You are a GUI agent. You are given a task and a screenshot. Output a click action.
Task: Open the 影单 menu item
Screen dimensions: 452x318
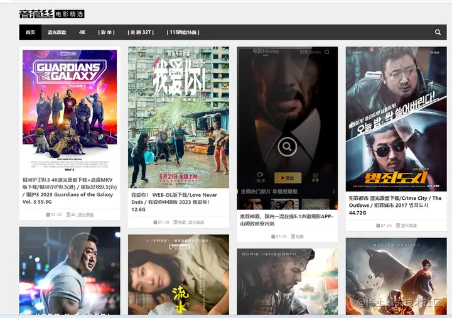coord(106,32)
